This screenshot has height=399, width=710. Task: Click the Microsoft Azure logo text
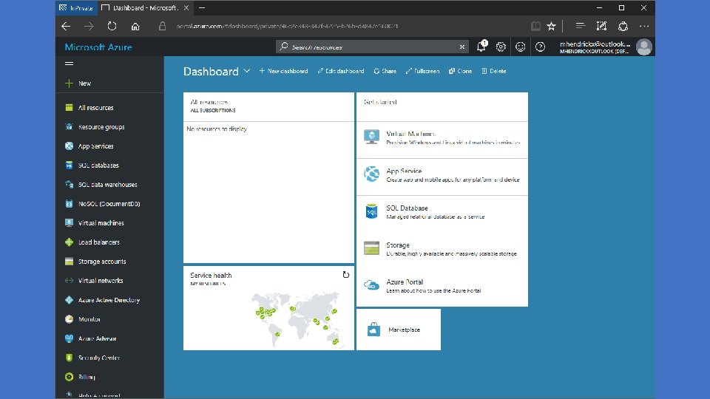point(98,47)
